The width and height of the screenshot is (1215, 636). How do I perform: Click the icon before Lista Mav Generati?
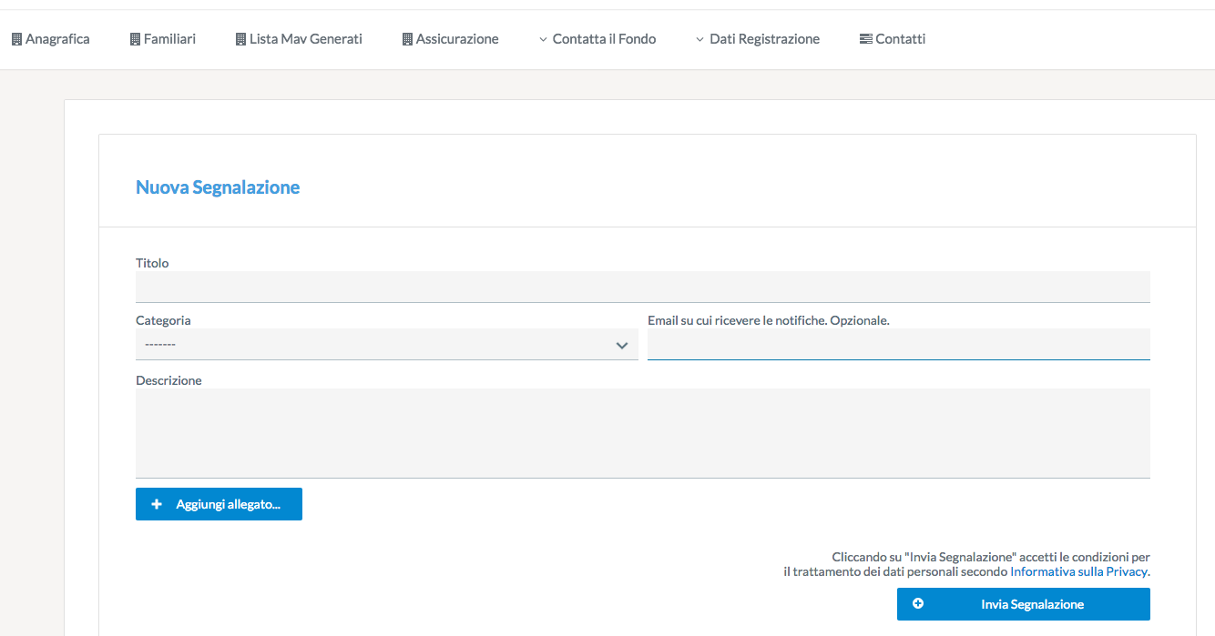click(240, 39)
